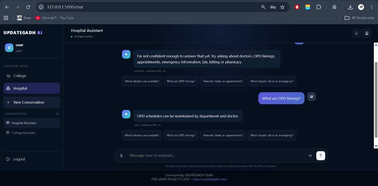378x186 pixels.
Task: Open the All Bookmarks folder
Action: click(360, 18)
